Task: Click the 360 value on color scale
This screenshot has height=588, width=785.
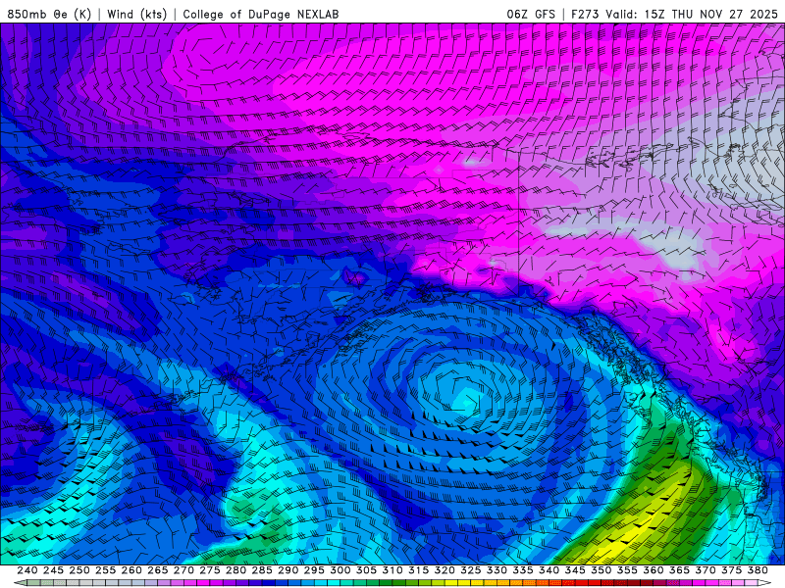Action: click(x=653, y=570)
